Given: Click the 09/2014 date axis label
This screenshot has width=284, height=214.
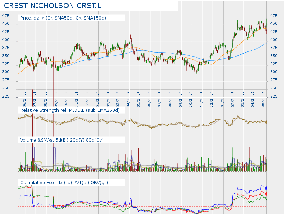Looking at the screenshot, I should tap(180, 99).
